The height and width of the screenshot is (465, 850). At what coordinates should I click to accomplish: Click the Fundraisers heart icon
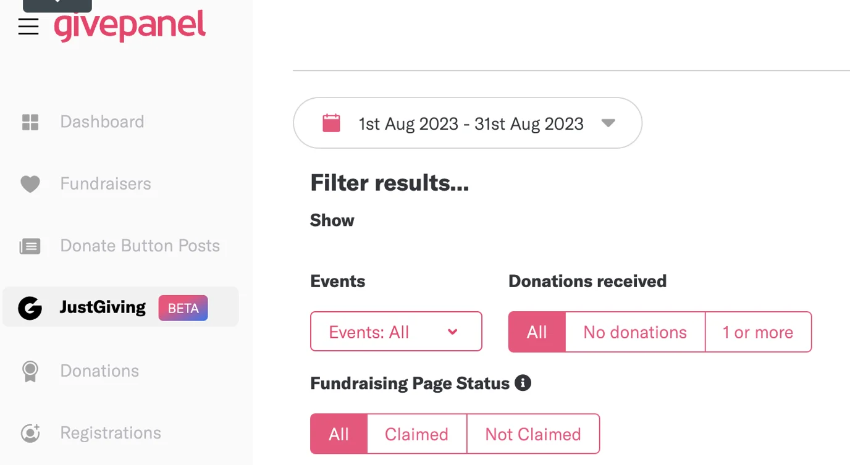click(30, 183)
